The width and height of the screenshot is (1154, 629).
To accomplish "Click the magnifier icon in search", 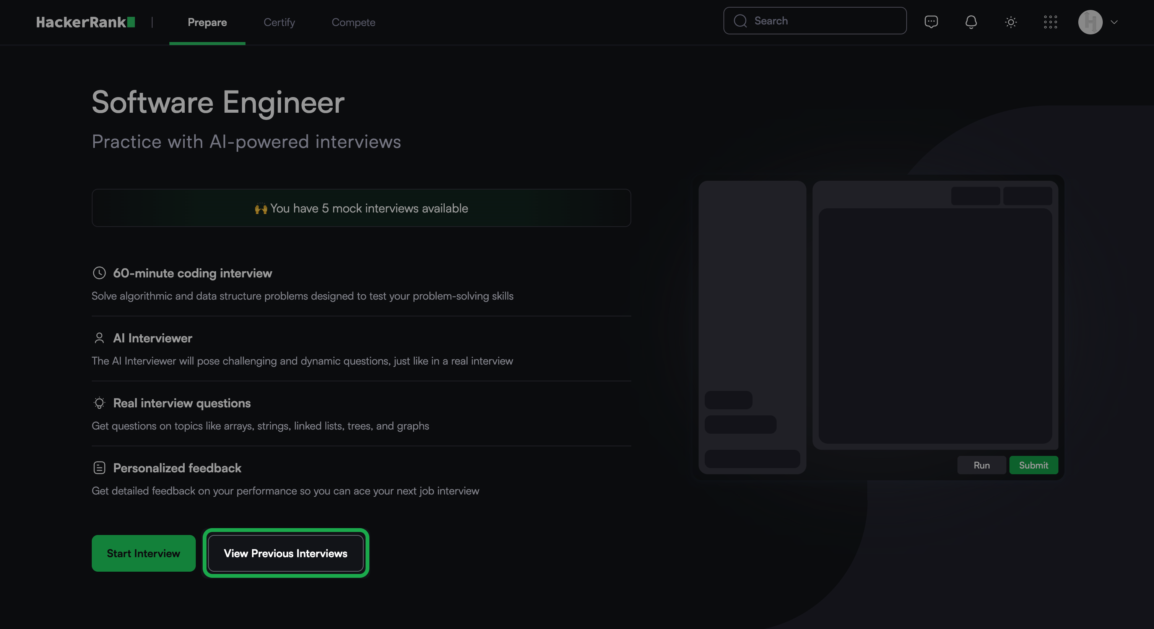I will 740,21.
